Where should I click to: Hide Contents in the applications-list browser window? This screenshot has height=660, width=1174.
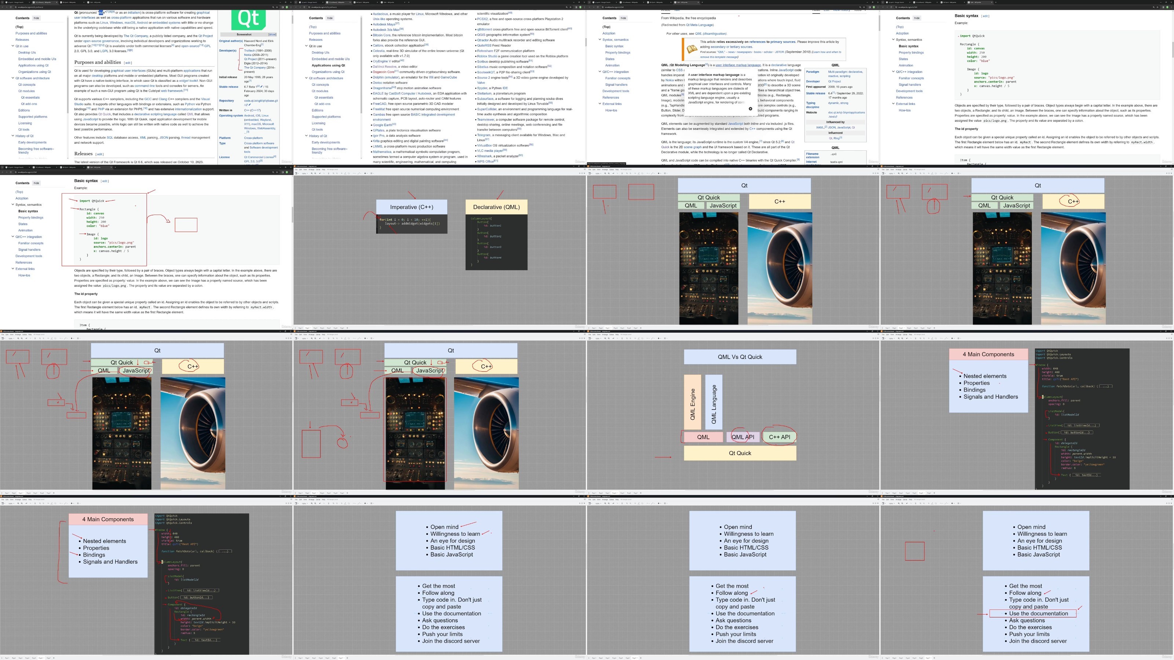tap(330, 18)
